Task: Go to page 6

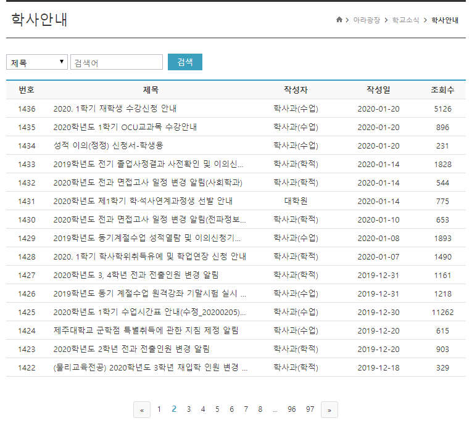Action: pos(231,409)
